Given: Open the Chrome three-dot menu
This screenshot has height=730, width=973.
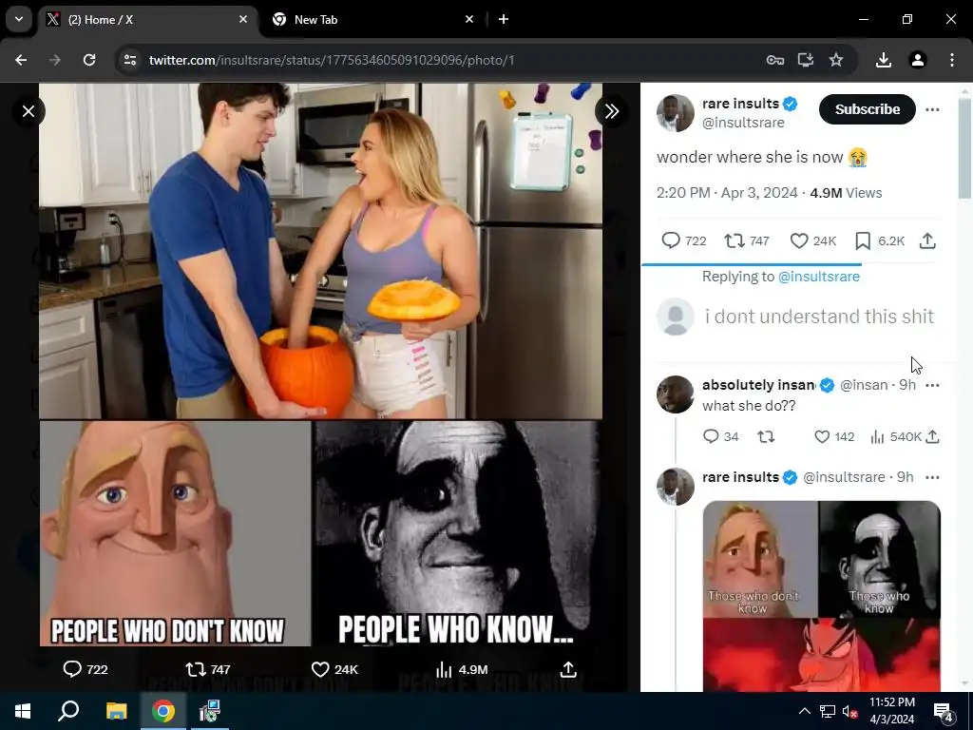Looking at the screenshot, I should click(x=952, y=60).
